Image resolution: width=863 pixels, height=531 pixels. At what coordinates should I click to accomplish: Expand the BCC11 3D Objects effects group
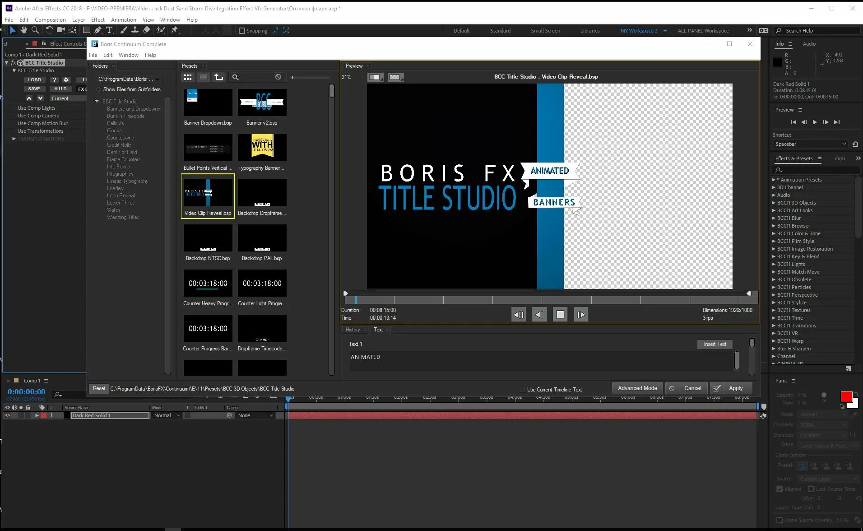tap(774, 203)
